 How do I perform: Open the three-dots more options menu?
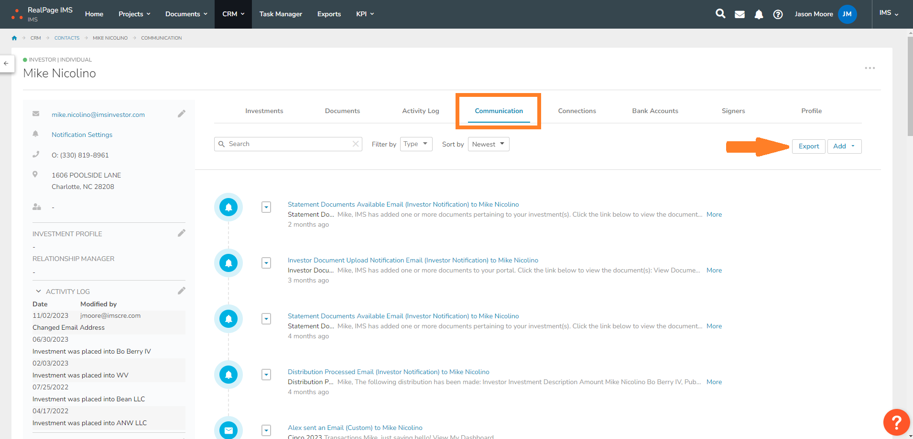tap(870, 68)
